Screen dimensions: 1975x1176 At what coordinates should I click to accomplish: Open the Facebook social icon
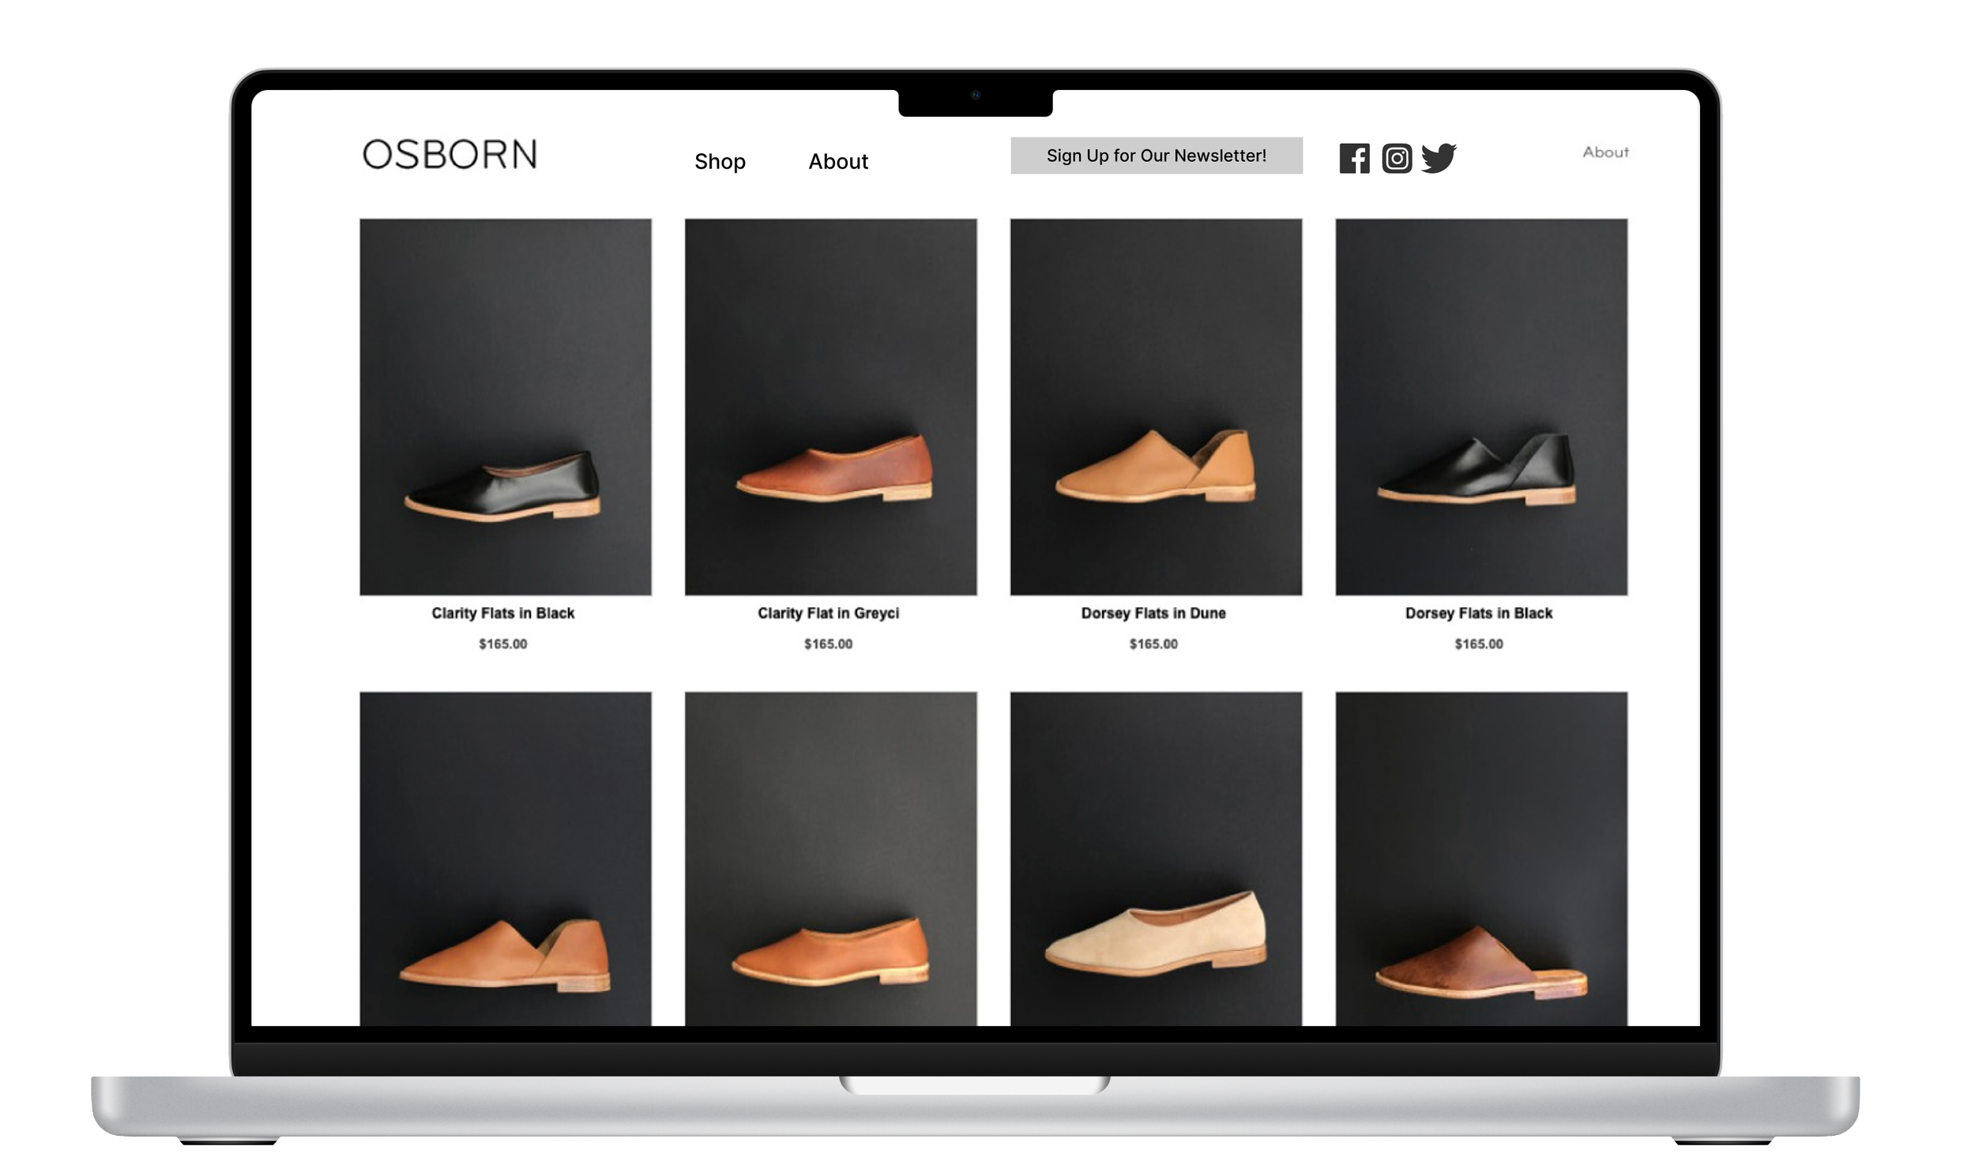[1354, 159]
